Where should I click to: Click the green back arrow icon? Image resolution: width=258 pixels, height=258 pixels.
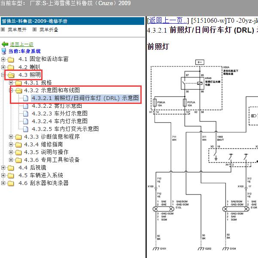pos(5,44)
